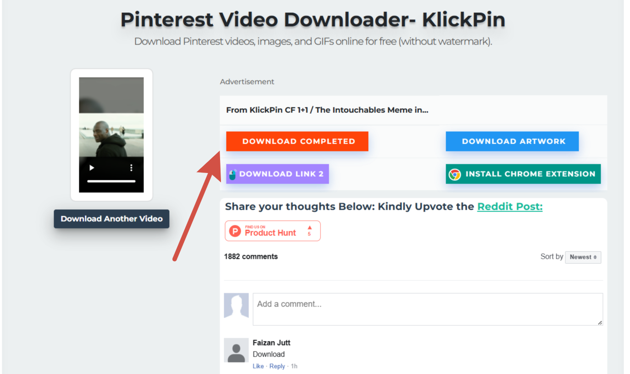Click mouse icon on Download Link 2
This screenshot has height=374, width=630.
pos(232,174)
